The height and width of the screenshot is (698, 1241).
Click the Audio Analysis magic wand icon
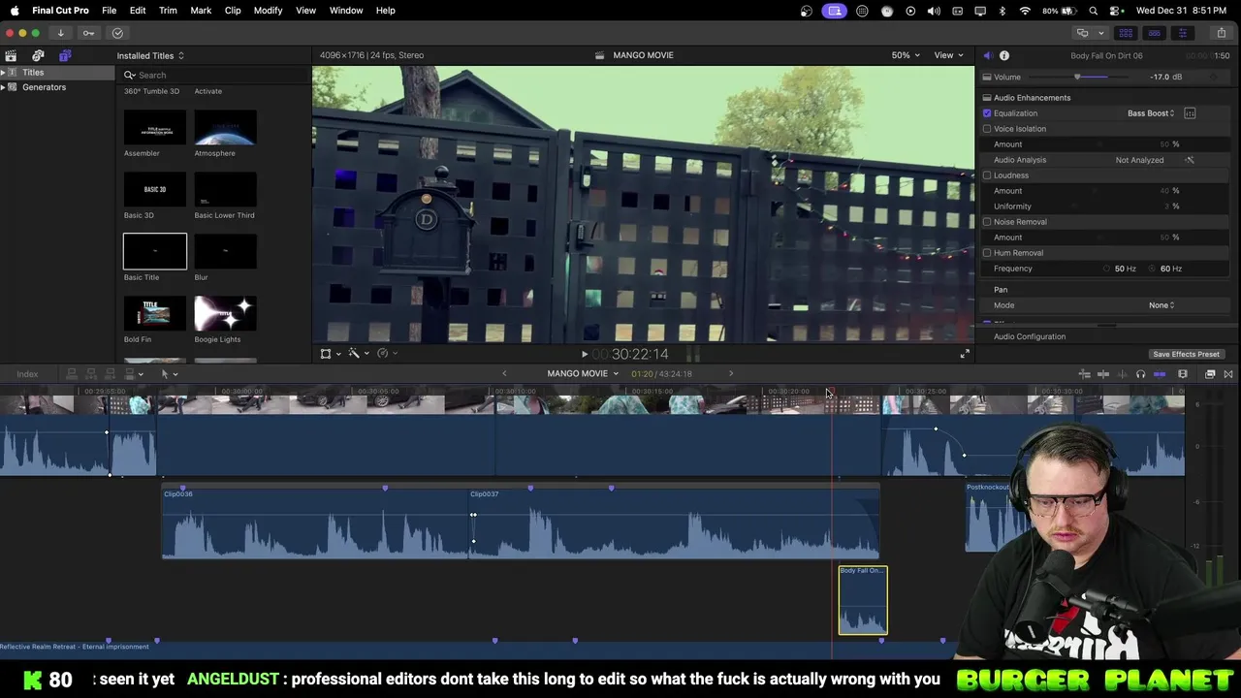pos(1190,160)
